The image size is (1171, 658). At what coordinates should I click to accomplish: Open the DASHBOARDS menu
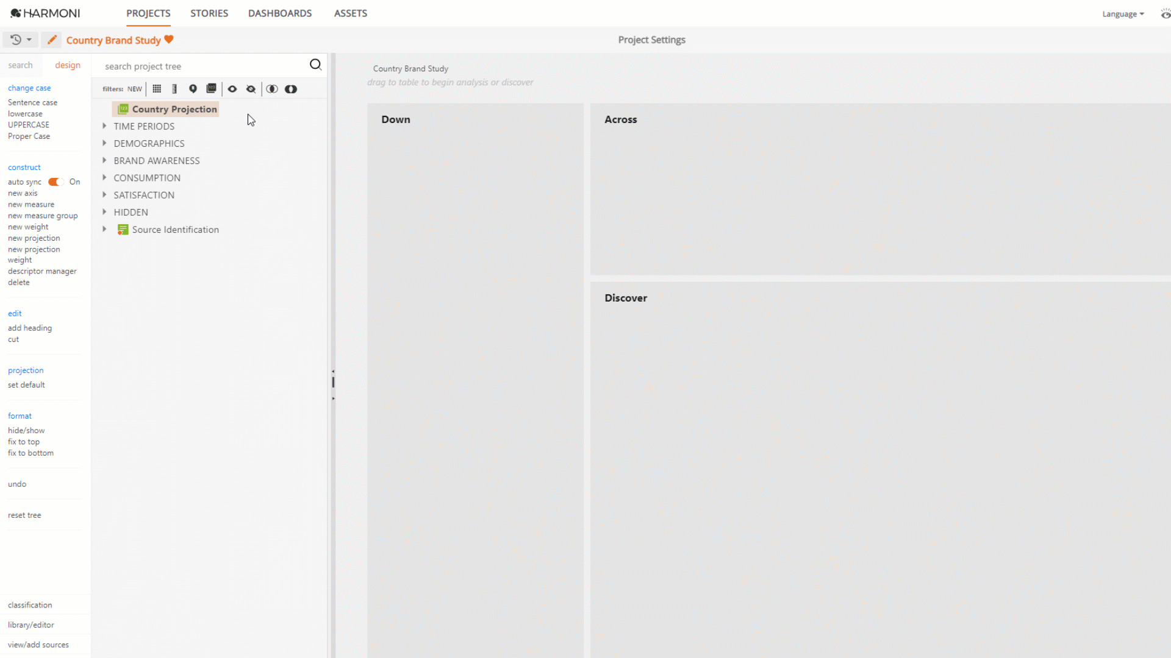point(279,13)
